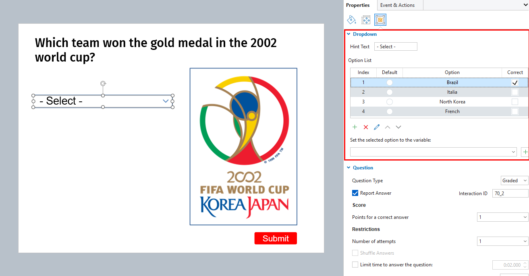Open the Question Type Graded dropdown
The width and height of the screenshot is (529, 276).
514,181
